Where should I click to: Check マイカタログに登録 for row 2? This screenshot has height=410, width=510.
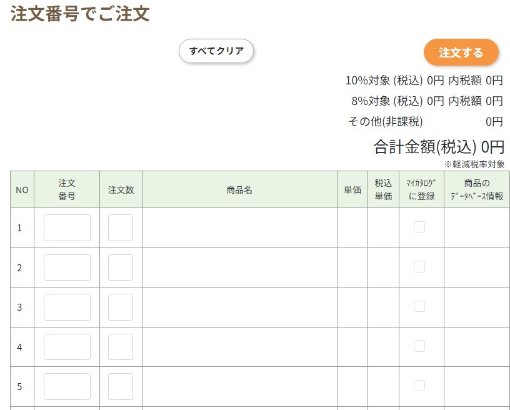(419, 266)
